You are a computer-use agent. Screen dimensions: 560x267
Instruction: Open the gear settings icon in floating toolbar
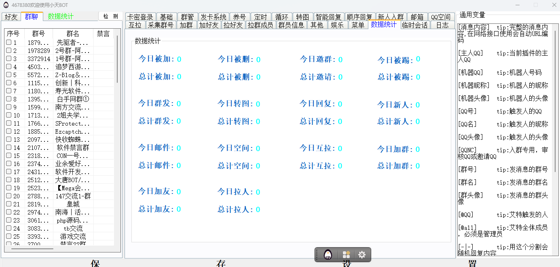[362, 254]
